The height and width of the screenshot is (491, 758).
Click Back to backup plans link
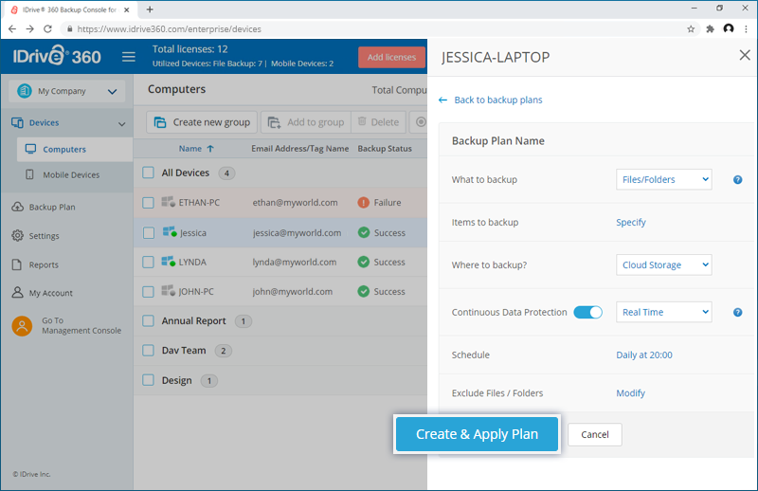coord(498,100)
